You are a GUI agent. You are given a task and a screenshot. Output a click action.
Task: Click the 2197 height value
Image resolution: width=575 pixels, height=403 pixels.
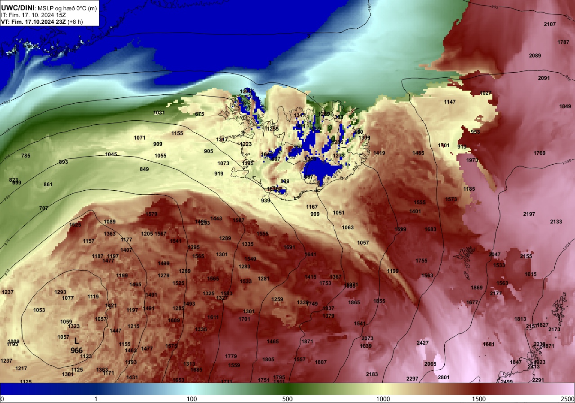coord(529,214)
